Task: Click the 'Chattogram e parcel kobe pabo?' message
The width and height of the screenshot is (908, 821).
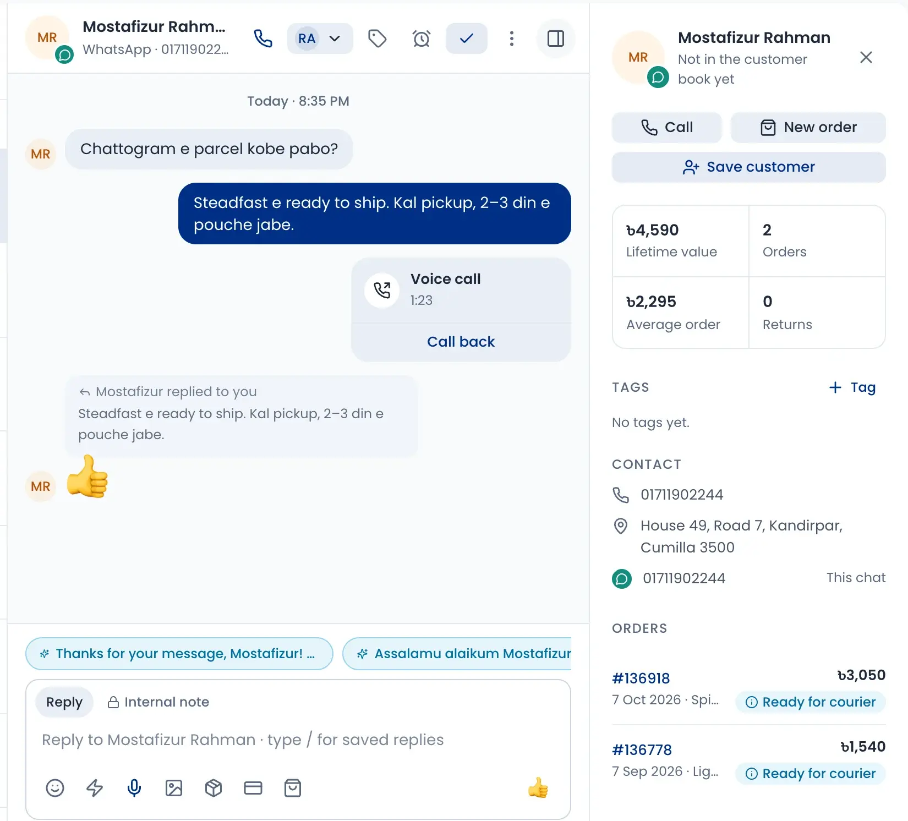Action: click(x=209, y=149)
